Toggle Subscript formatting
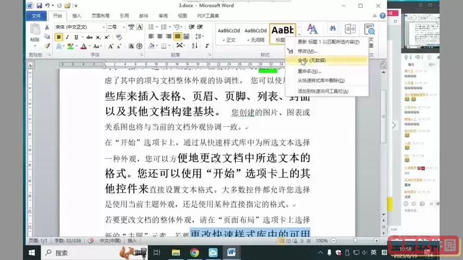The height and width of the screenshot is (260, 463). [x=98, y=37]
